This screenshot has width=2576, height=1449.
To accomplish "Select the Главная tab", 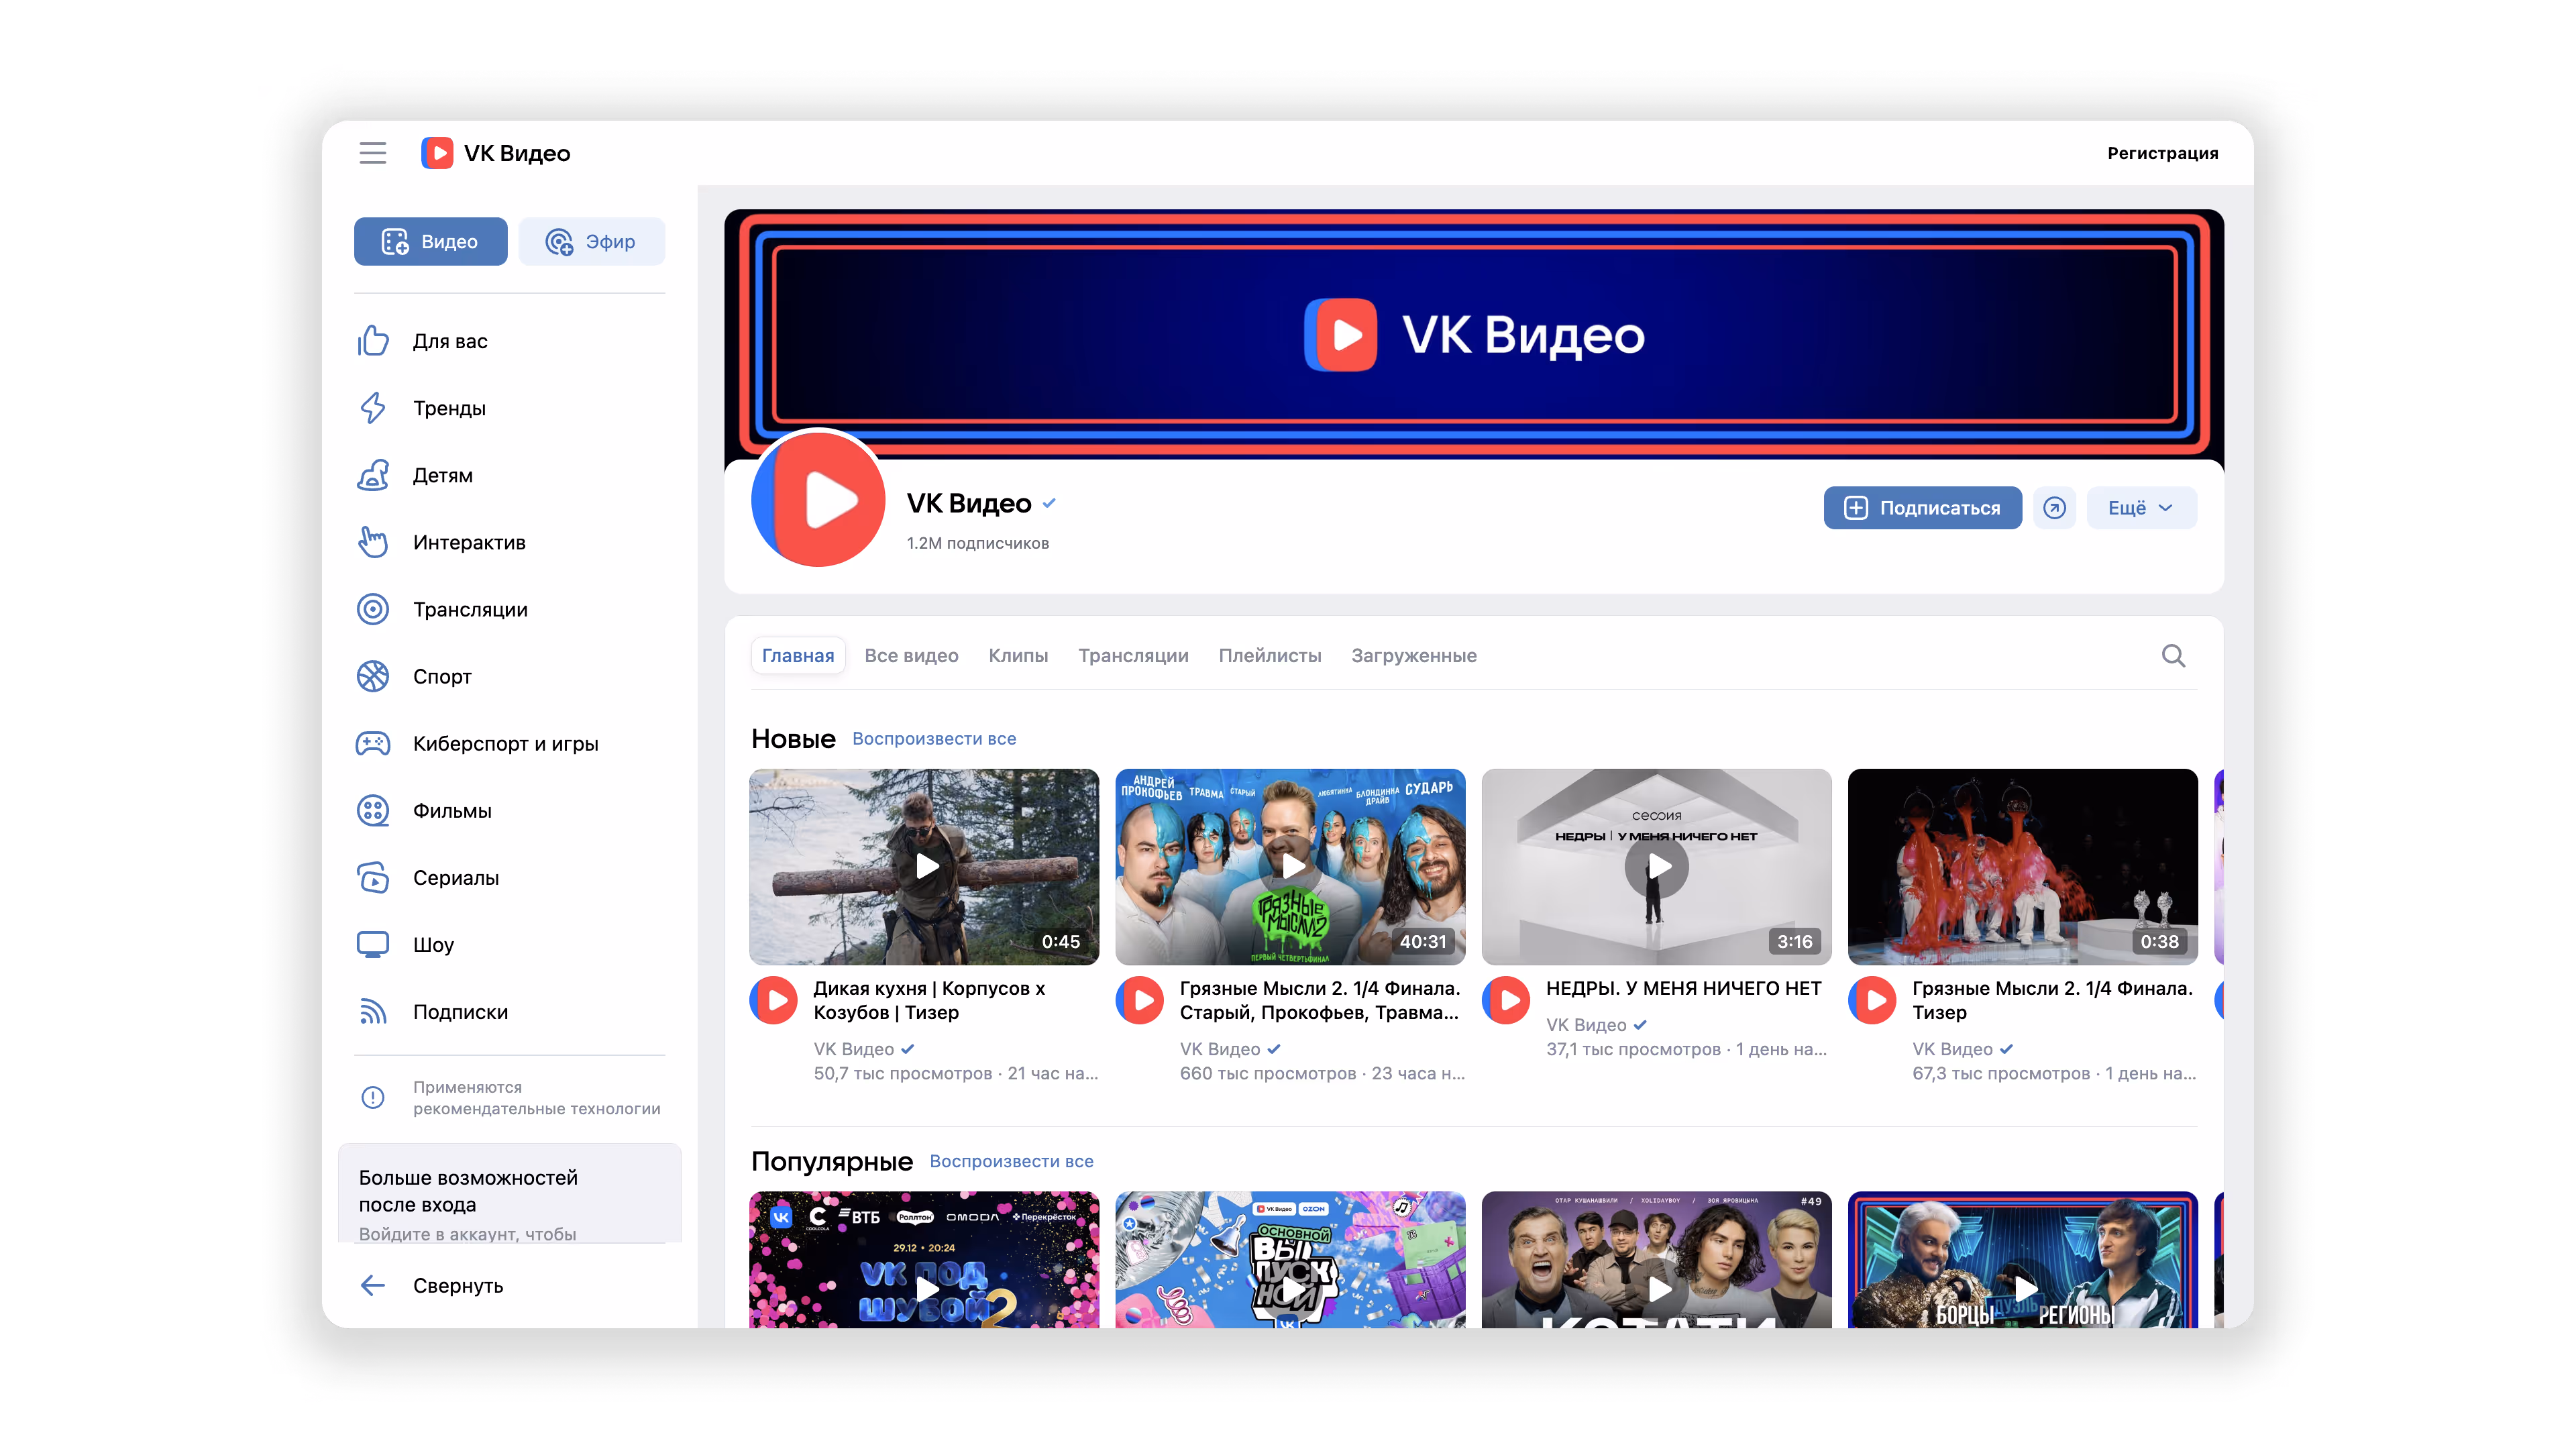I will pos(798,656).
